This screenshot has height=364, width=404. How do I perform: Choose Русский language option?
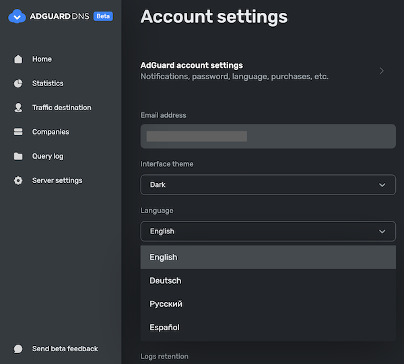(268, 304)
